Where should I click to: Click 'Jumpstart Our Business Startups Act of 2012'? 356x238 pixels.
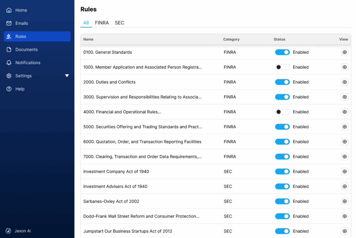128,231
